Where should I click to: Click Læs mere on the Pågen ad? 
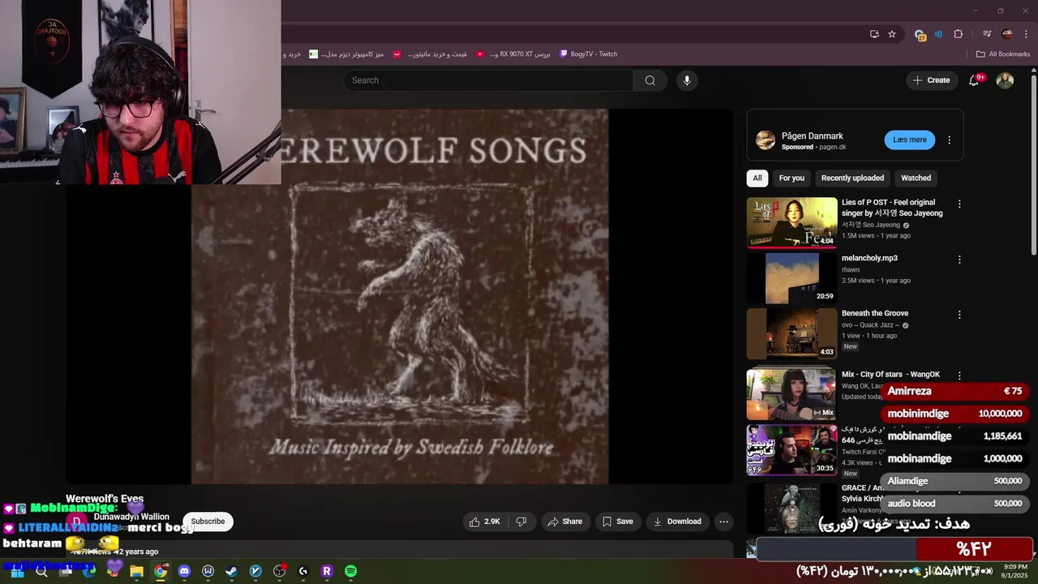pos(909,140)
